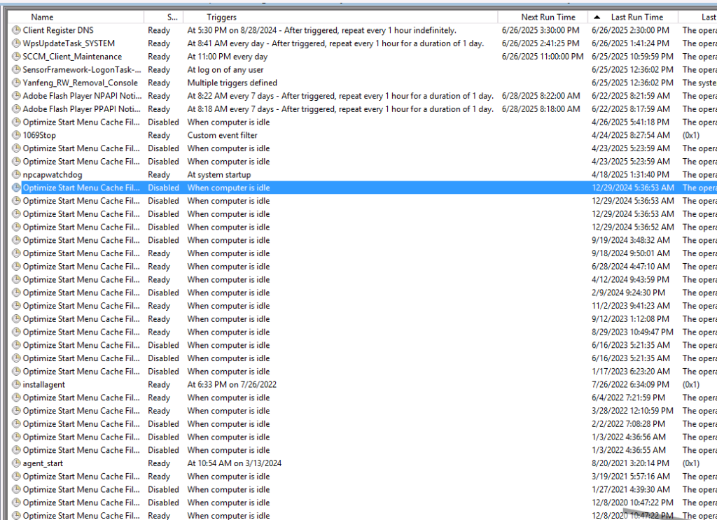The width and height of the screenshot is (717, 520).
Task: Select the Adobe Flash Player PPAPI task row
Action: coord(81,109)
